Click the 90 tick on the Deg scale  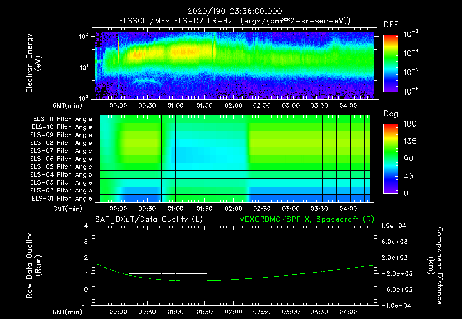(409, 159)
